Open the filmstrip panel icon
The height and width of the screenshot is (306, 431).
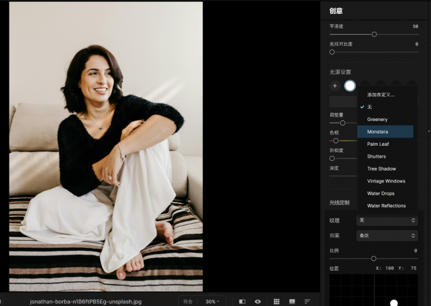click(292, 302)
